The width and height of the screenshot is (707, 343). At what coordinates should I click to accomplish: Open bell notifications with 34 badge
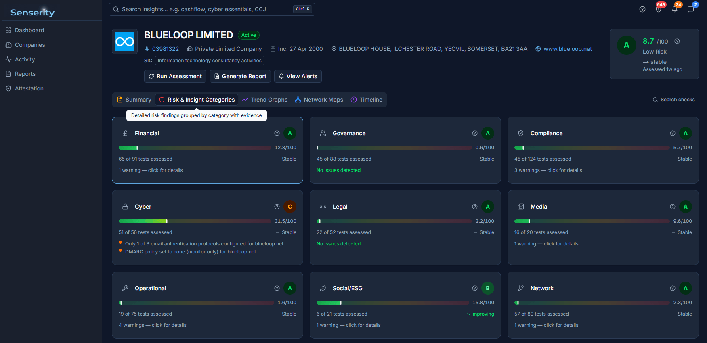675,9
